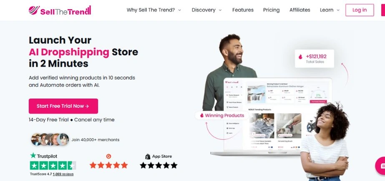Viewport: 385px width, 181px height.
Task: Click the G2 review badge icon
Action: coord(108,156)
